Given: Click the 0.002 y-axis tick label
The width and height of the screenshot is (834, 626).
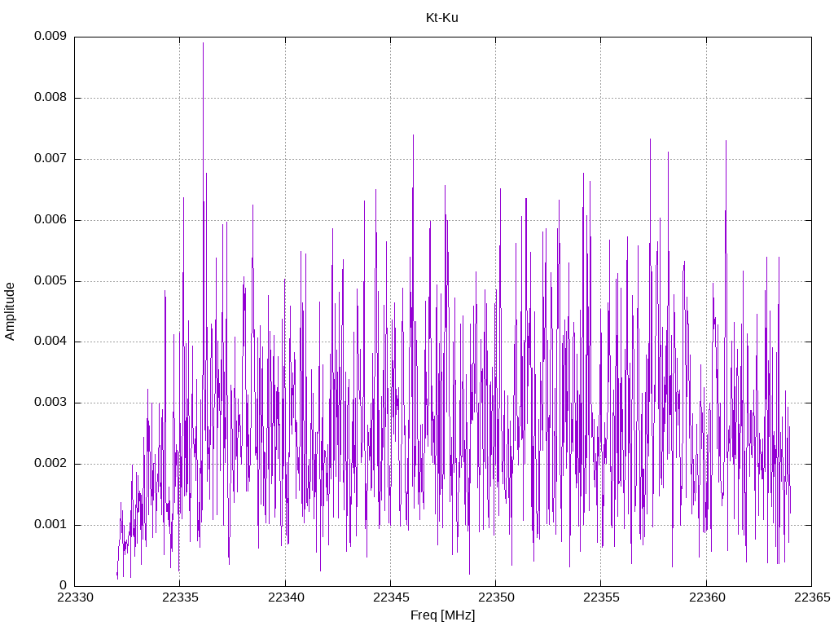Looking at the screenshot, I should click(50, 464).
